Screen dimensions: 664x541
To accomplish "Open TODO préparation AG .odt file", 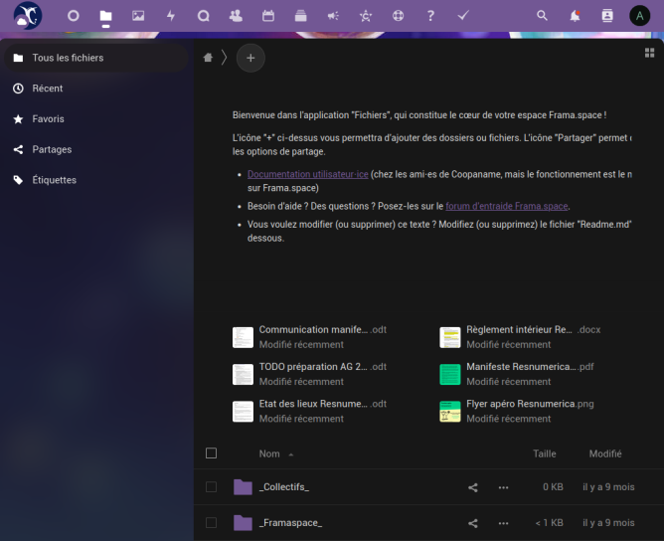I will pos(309,374).
